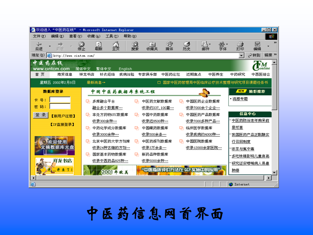Click vertical scrollbar down arrow
This screenshot has height=235, width=313.
[274, 172]
